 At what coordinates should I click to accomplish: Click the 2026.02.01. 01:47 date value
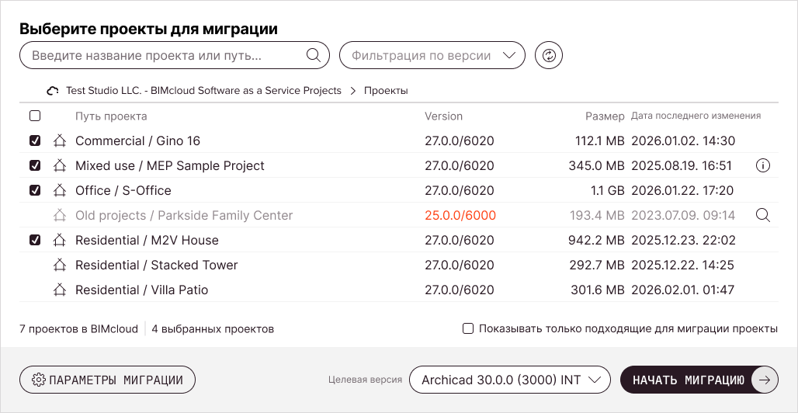[x=682, y=290]
